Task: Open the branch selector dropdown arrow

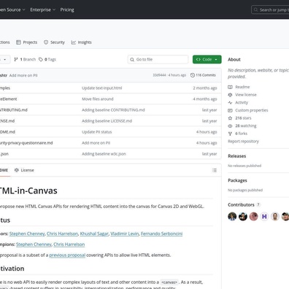Action: 5,60
